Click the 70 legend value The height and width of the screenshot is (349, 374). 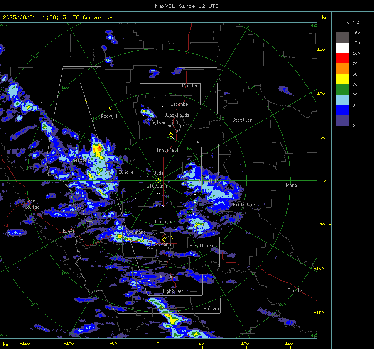coord(355,64)
